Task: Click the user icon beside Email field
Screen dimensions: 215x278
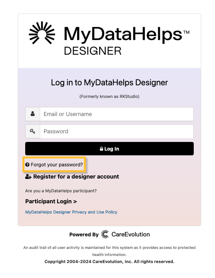Action: pos(33,114)
